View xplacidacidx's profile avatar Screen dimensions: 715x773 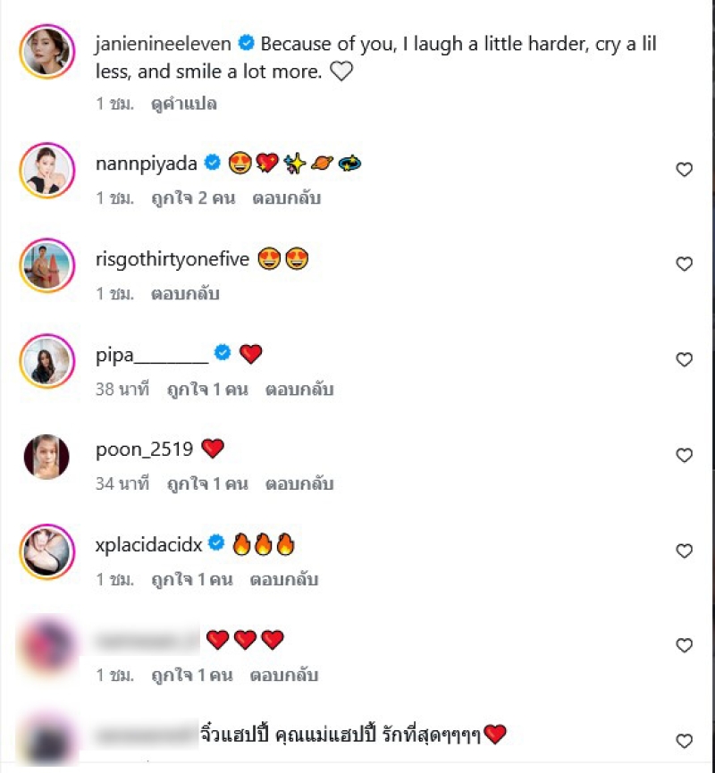(x=46, y=551)
